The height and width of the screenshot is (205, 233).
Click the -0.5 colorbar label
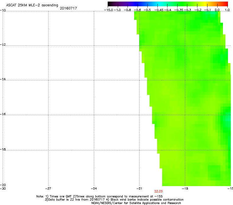(x=147, y=10)
